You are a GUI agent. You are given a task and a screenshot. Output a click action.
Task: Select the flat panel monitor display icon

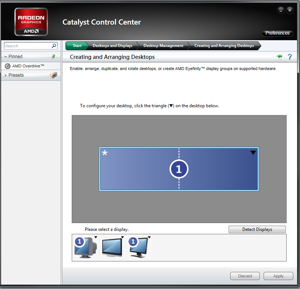click(x=139, y=248)
